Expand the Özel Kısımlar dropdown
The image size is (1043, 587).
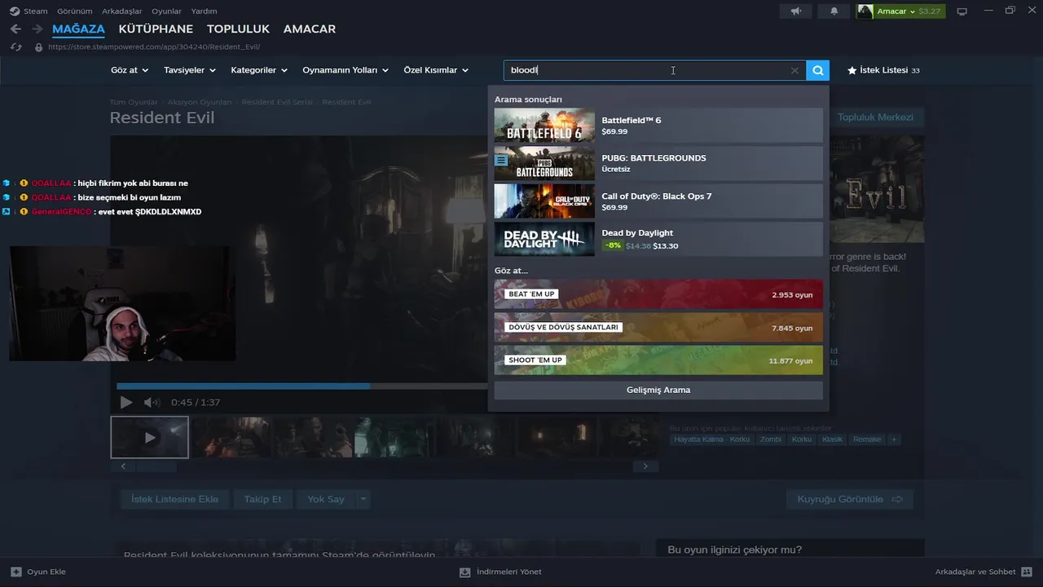pyautogui.click(x=436, y=70)
